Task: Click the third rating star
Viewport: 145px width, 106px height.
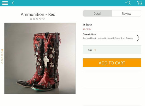Action: click(x=37, y=19)
